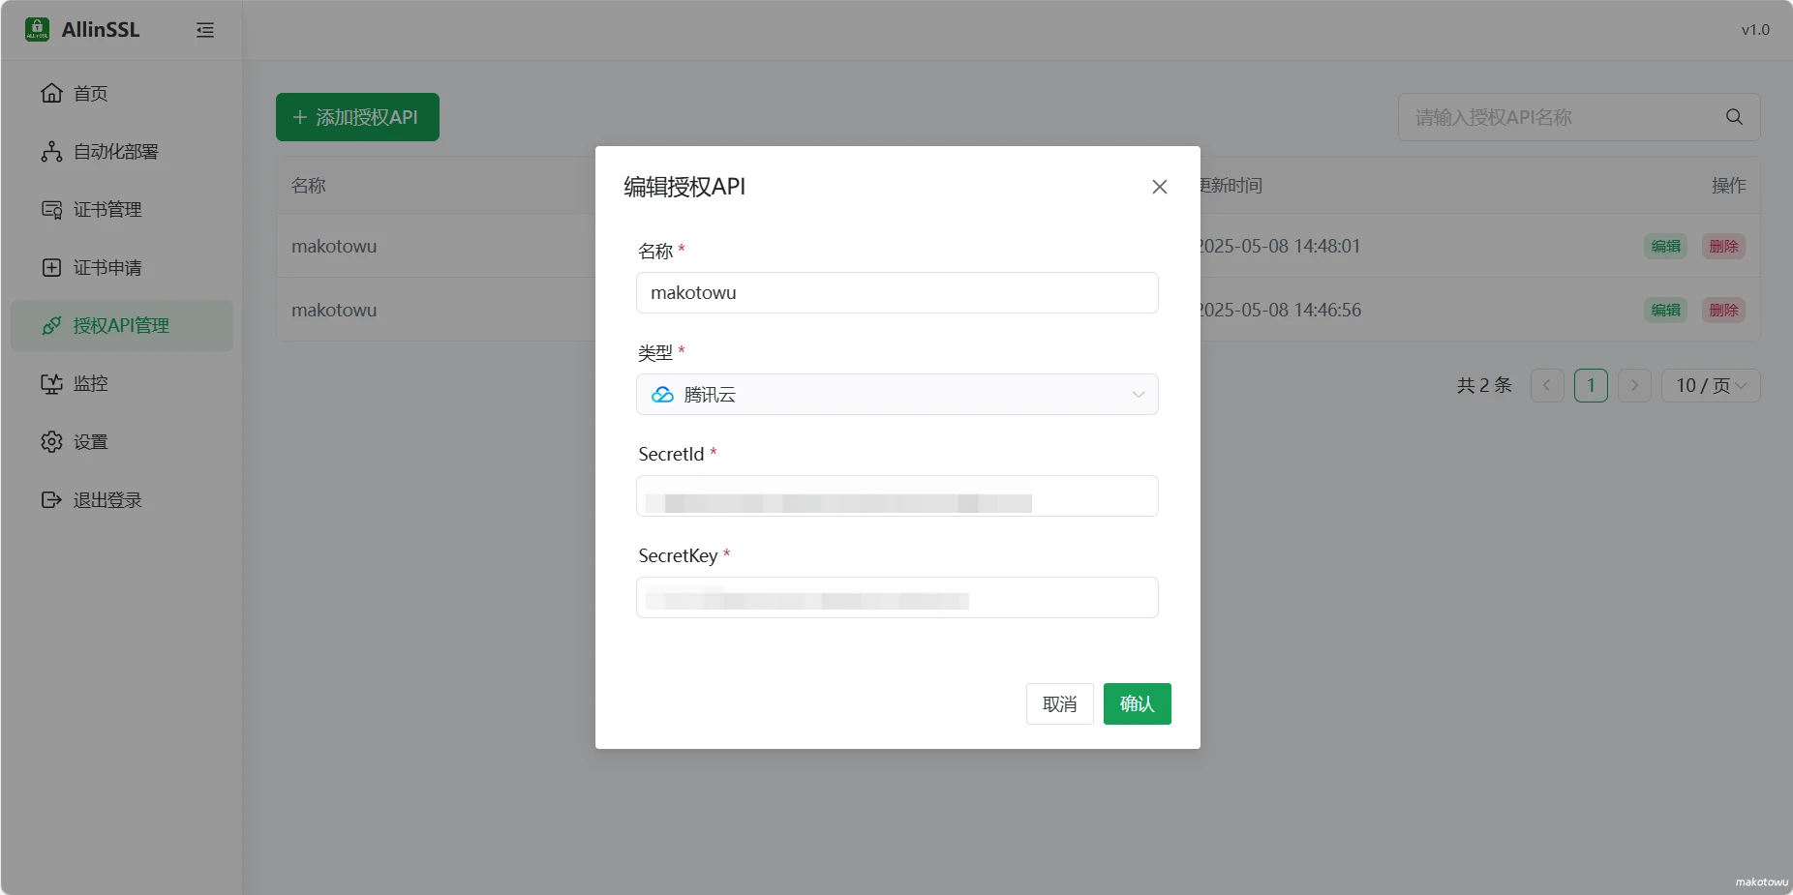Collapse the sidebar with the menu fold icon
The image size is (1793, 895).
(x=205, y=30)
